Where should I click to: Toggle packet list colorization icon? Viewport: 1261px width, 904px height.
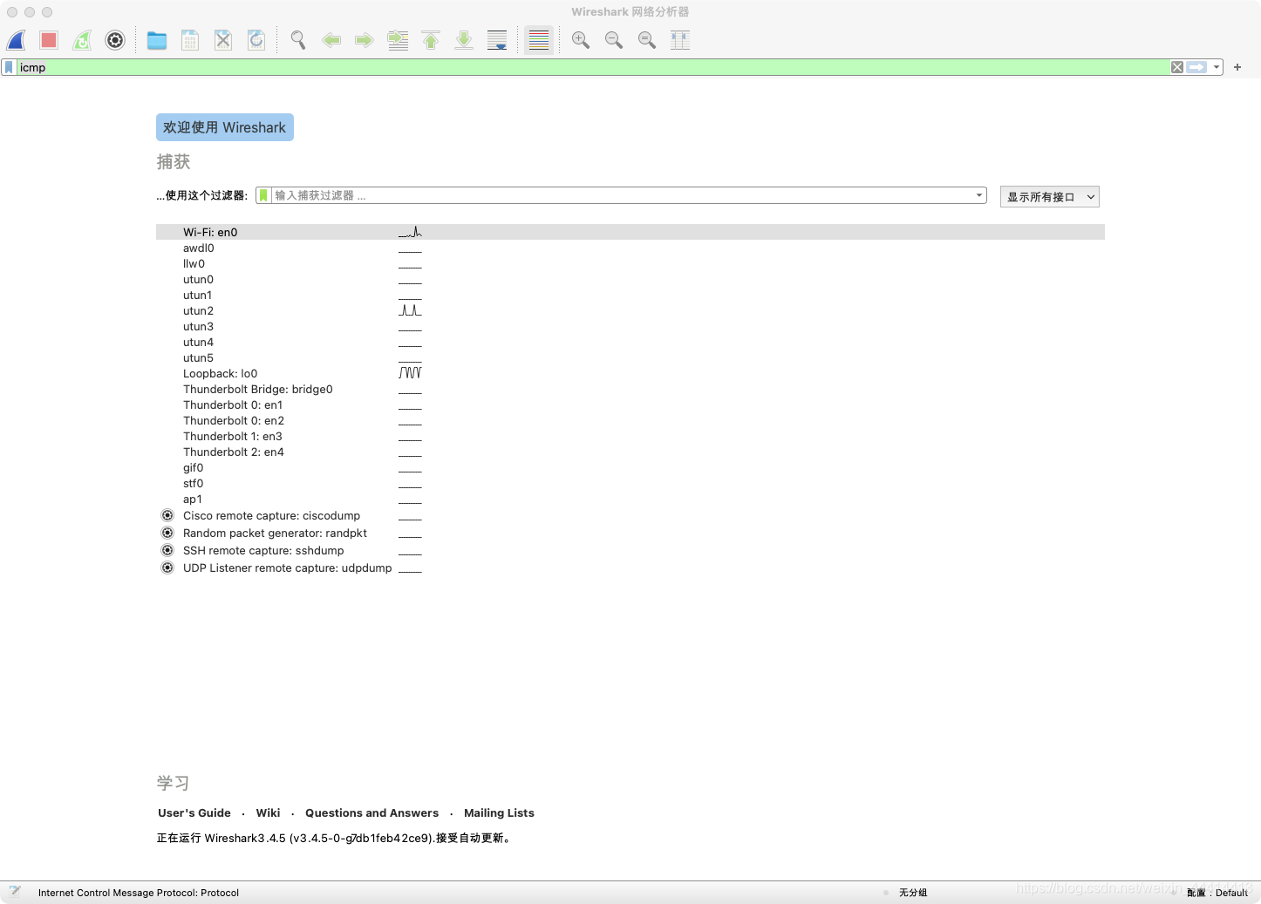(x=539, y=40)
